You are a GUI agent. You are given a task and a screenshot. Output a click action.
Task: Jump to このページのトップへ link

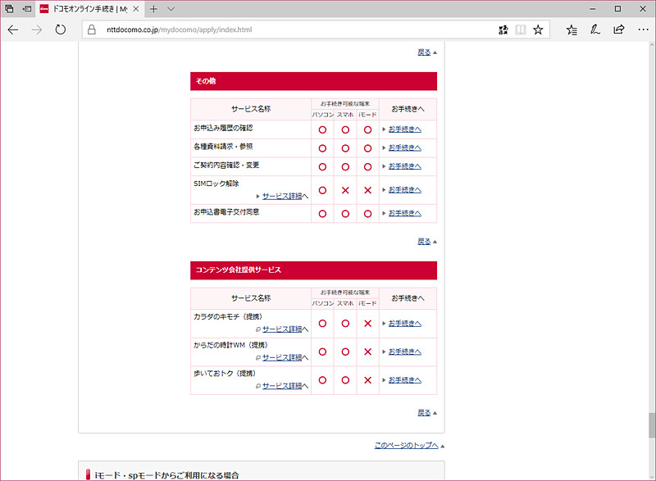406,446
